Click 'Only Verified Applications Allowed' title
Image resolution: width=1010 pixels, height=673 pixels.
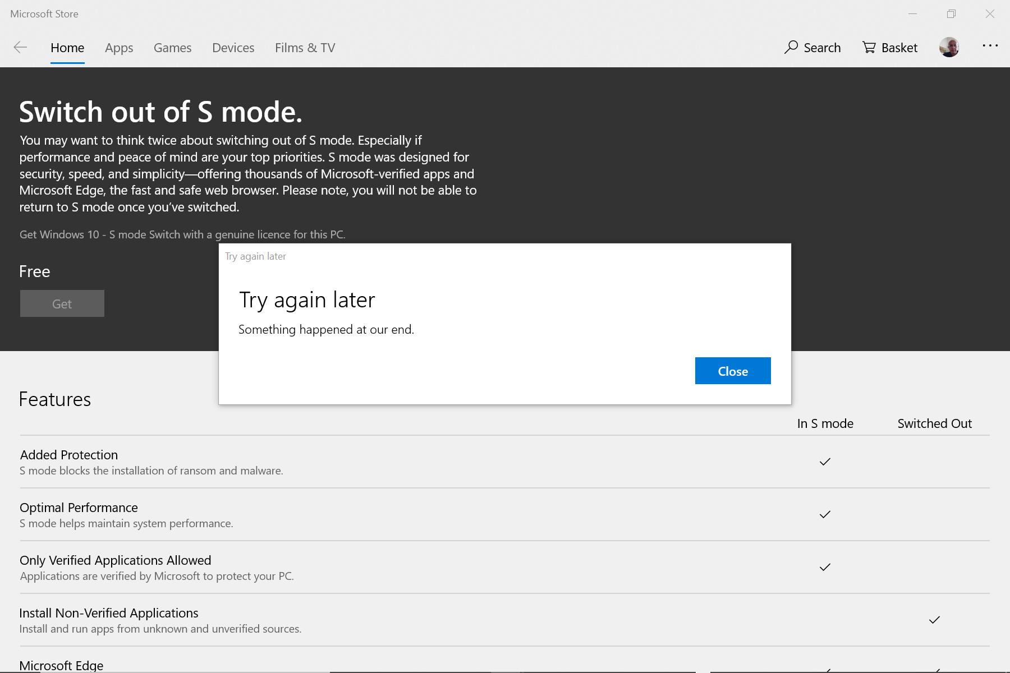[x=116, y=560]
